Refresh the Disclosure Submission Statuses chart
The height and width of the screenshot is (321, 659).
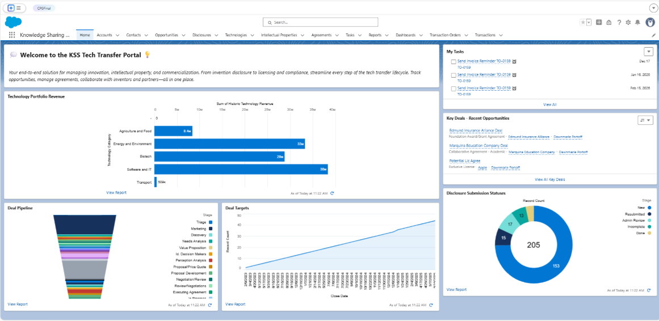click(649, 290)
